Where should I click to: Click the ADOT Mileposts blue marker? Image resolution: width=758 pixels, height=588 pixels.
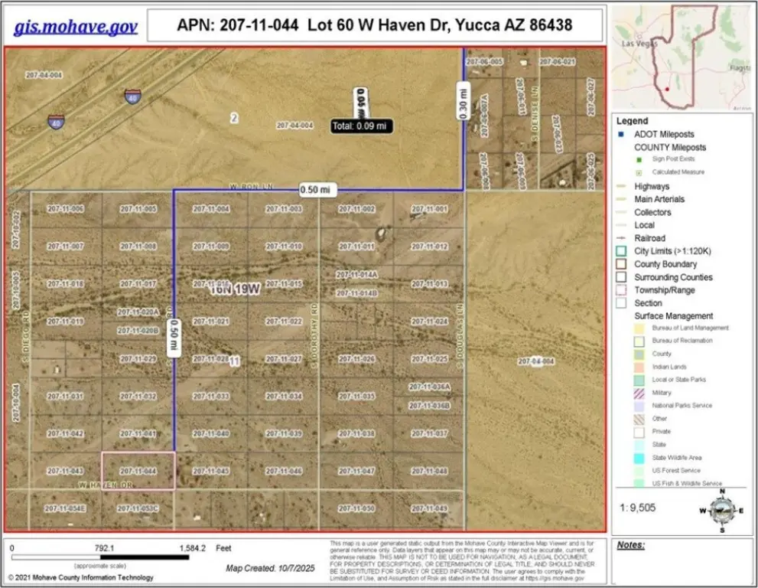pyautogui.click(x=624, y=134)
